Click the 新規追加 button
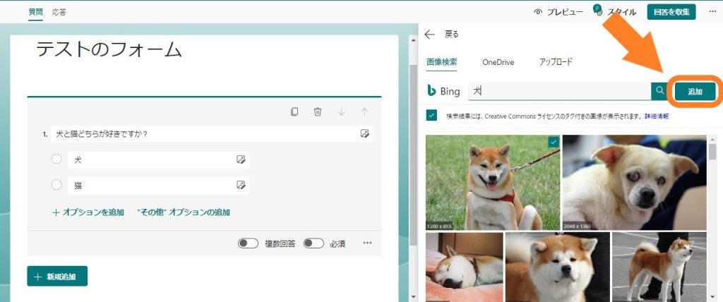This screenshot has width=723, height=302. [57, 276]
